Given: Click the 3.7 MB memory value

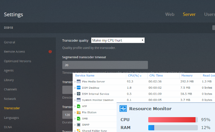Looking at the screenshot, I should tap(185, 100).
